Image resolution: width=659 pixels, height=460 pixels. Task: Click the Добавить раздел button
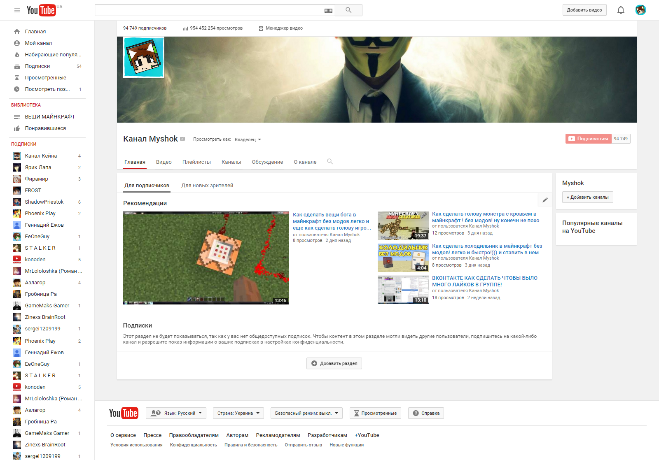point(334,363)
